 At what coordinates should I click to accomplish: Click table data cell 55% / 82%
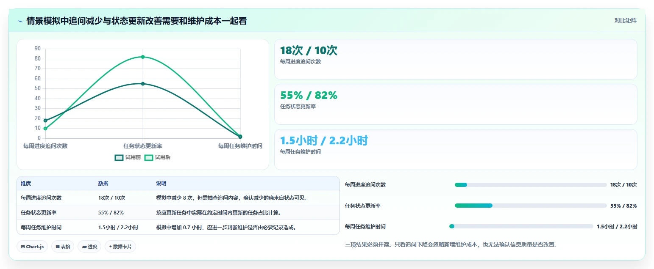[x=111, y=212]
